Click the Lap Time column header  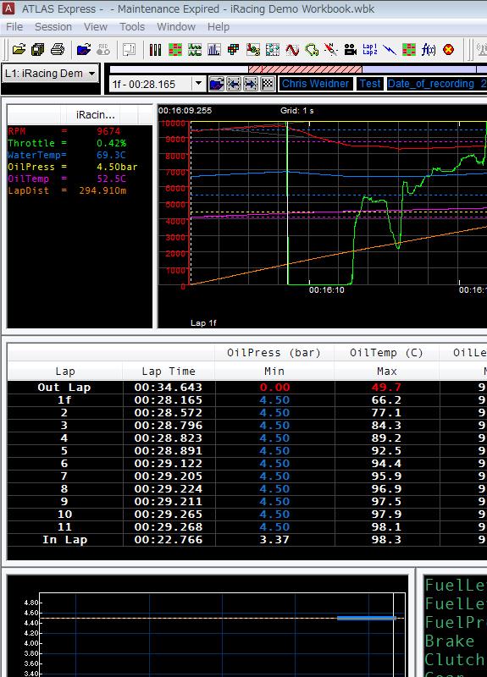169,372
